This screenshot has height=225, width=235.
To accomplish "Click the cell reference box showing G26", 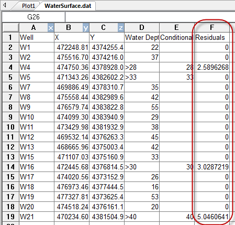I will [x=33, y=17].
